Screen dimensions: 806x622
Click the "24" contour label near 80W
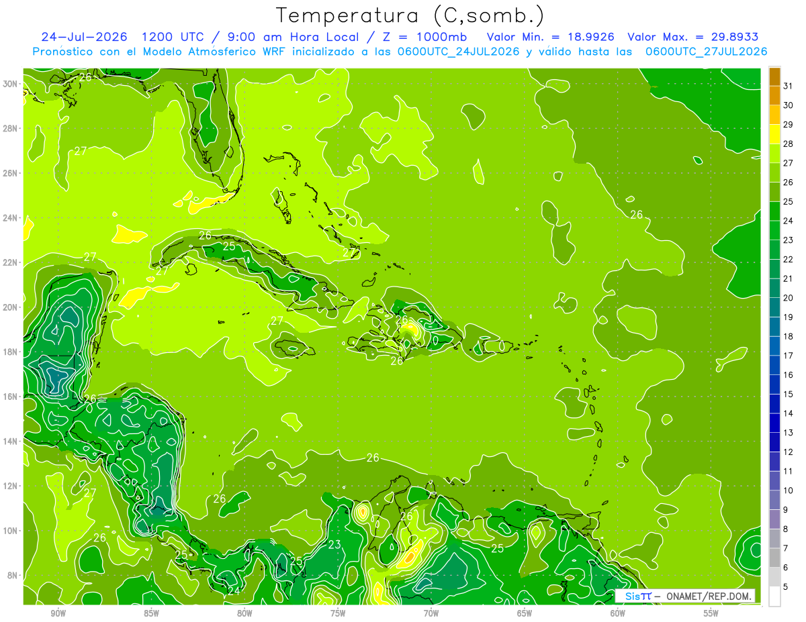[x=234, y=590]
